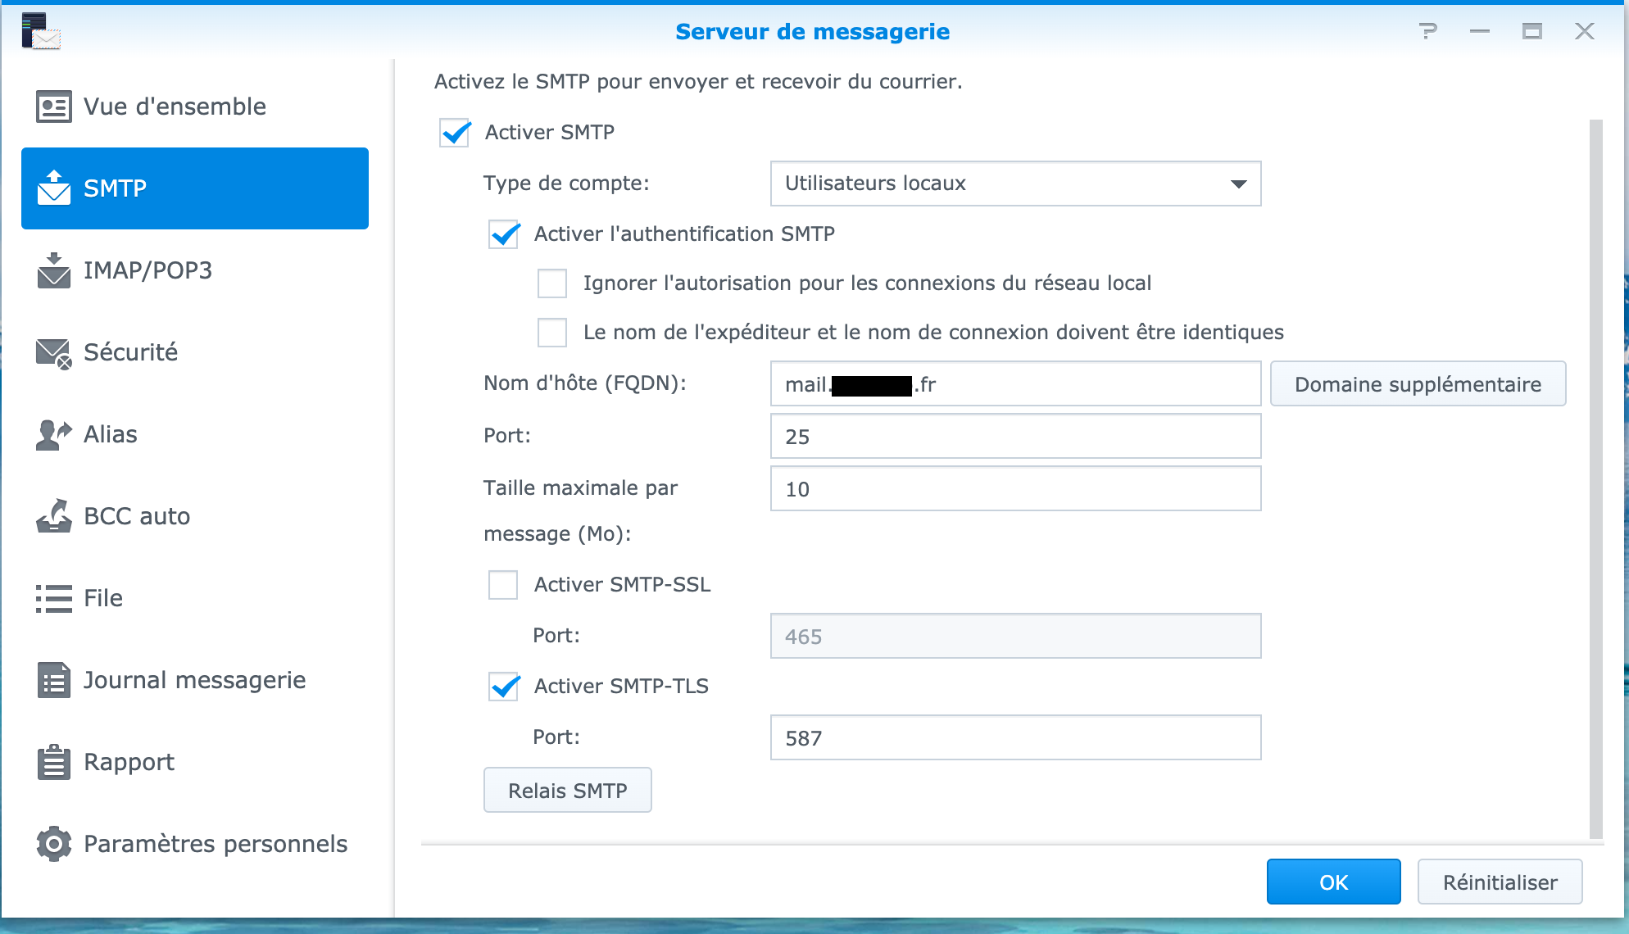Open the BCC auto icon

[x=54, y=516]
